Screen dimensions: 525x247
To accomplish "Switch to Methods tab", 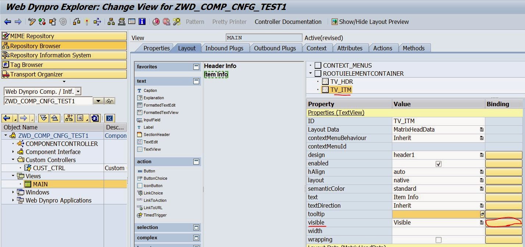I will [414, 48].
